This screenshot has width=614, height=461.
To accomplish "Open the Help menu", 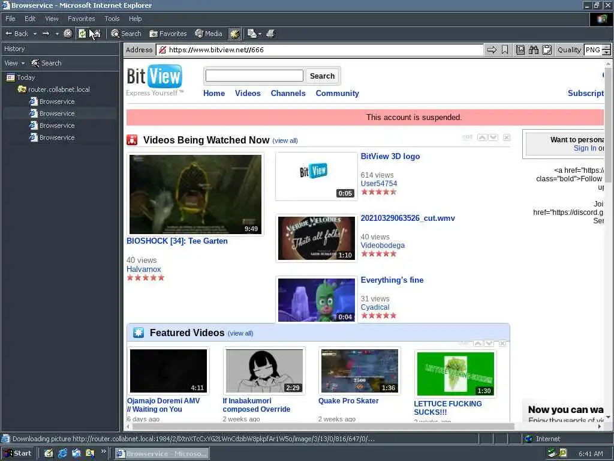I will (x=135, y=19).
